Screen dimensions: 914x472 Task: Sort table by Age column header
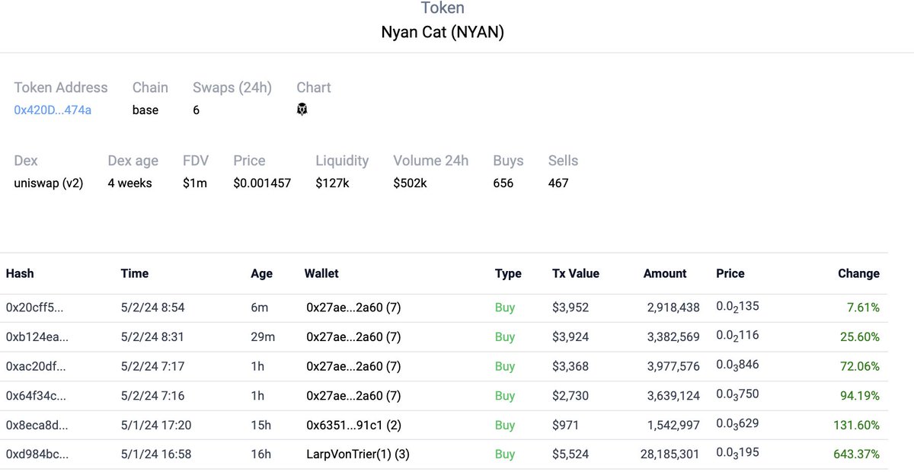(261, 273)
